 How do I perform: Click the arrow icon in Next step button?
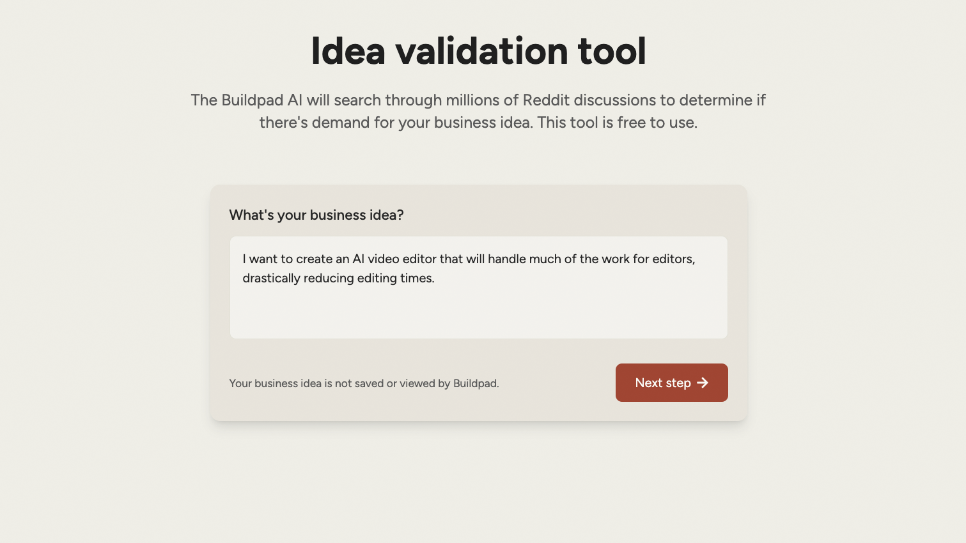pos(703,383)
